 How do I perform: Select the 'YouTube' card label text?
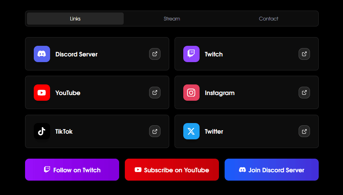coord(68,93)
